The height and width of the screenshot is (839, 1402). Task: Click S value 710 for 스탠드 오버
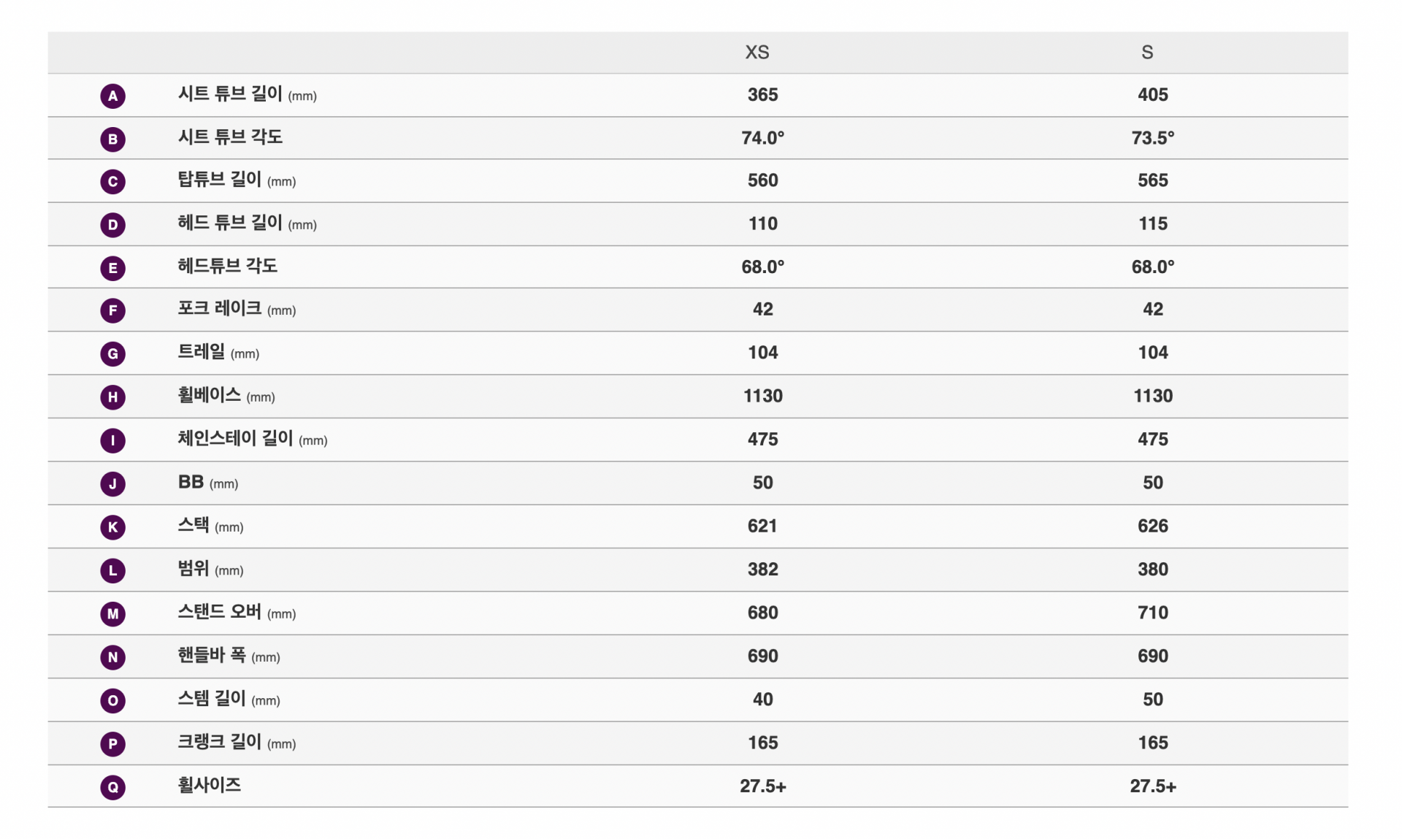1152,613
